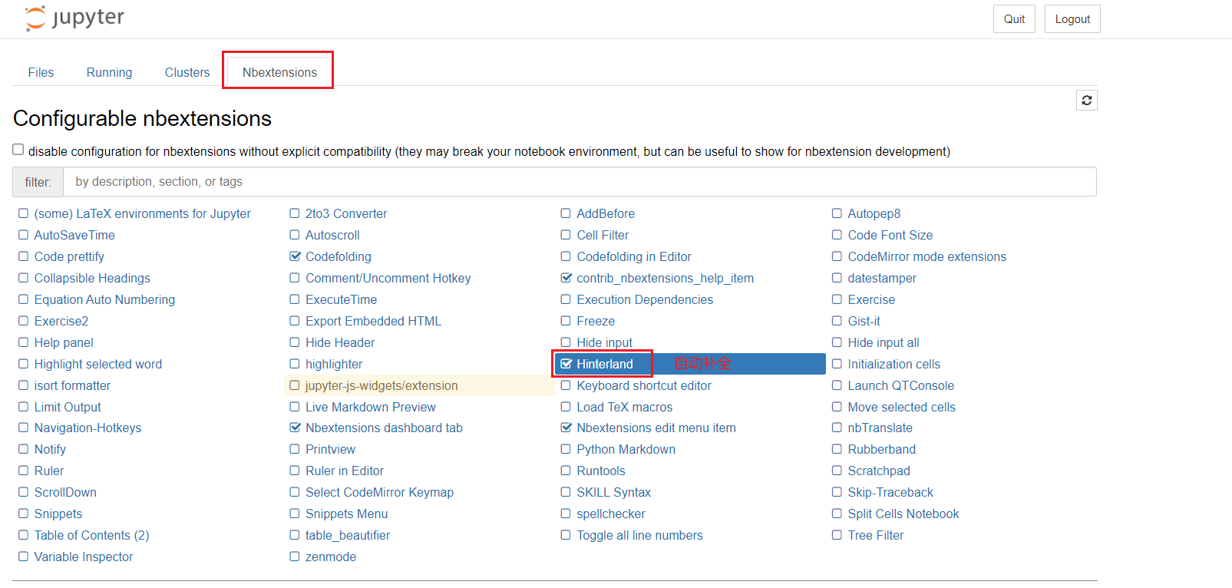
Task: Select the Code prettify extension
Action: pyautogui.click(x=69, y=256)
